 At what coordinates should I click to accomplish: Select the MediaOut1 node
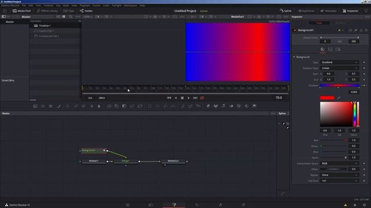[x=173, y=161]
